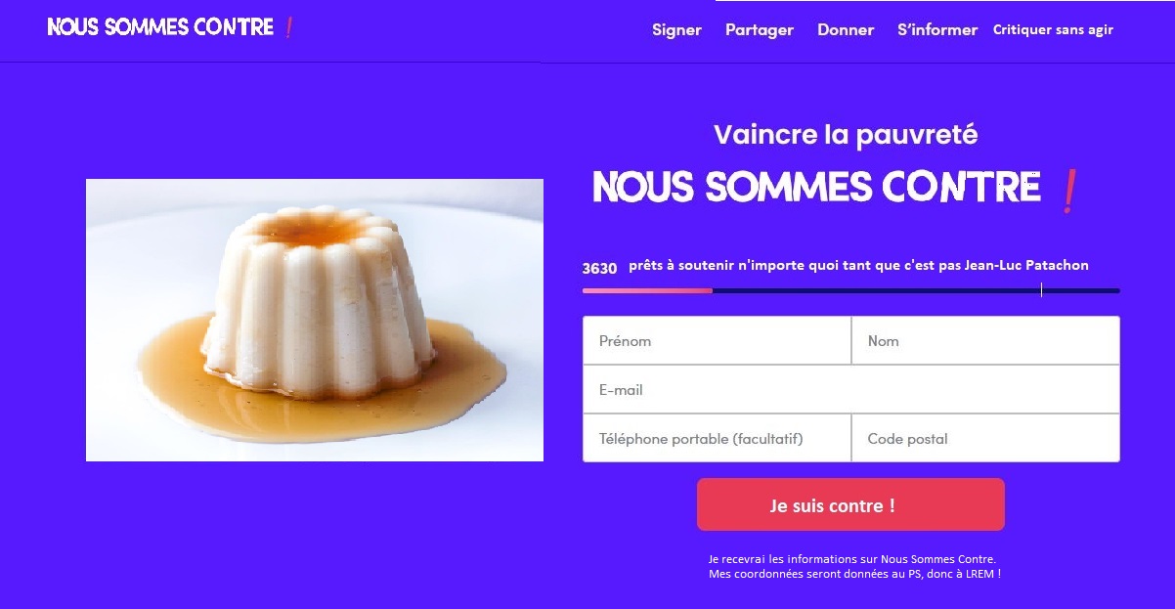Click the pink filled portion of progress bar
The image size is (1175, 609).
(x=647, y=290)
